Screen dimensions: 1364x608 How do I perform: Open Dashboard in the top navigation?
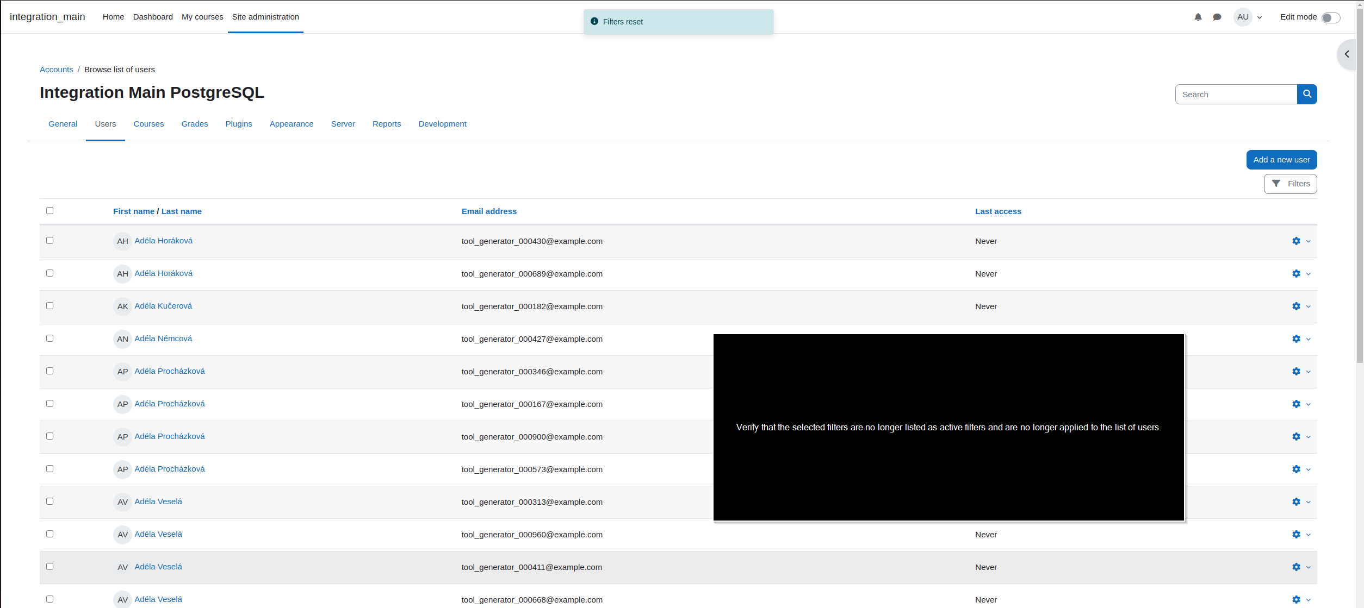(153, 17)
